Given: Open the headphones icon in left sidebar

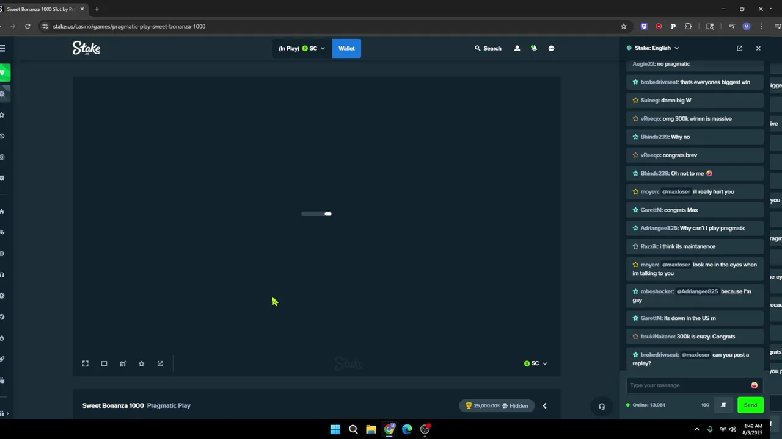Looking at the screenshot, I should [x=2, y=274].
